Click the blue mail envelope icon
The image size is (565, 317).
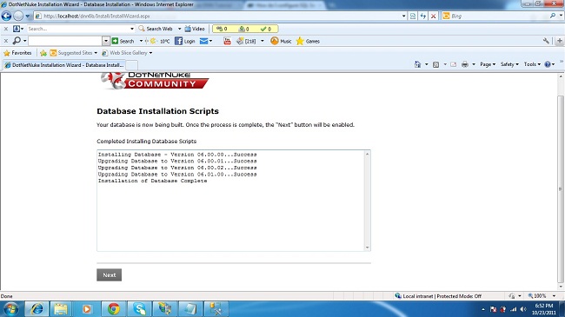tap(203, 41)
